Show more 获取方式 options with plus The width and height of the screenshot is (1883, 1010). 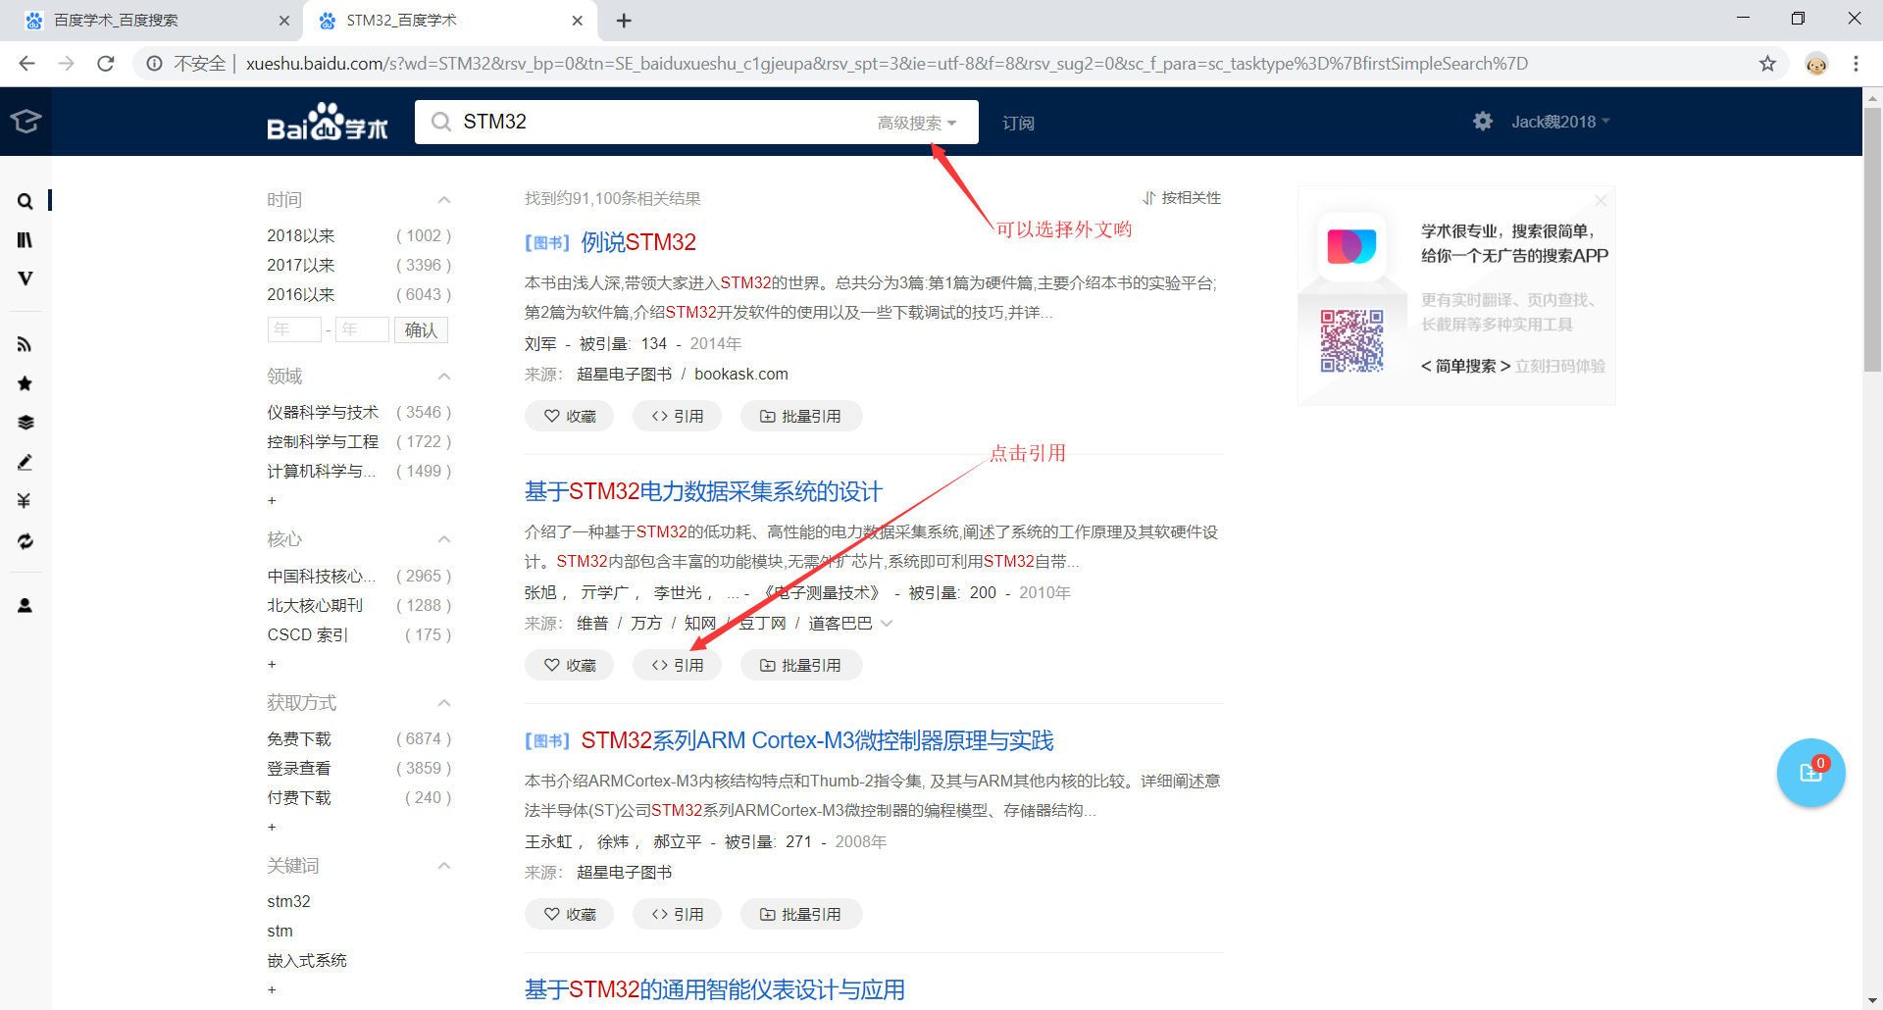(272, 828)
